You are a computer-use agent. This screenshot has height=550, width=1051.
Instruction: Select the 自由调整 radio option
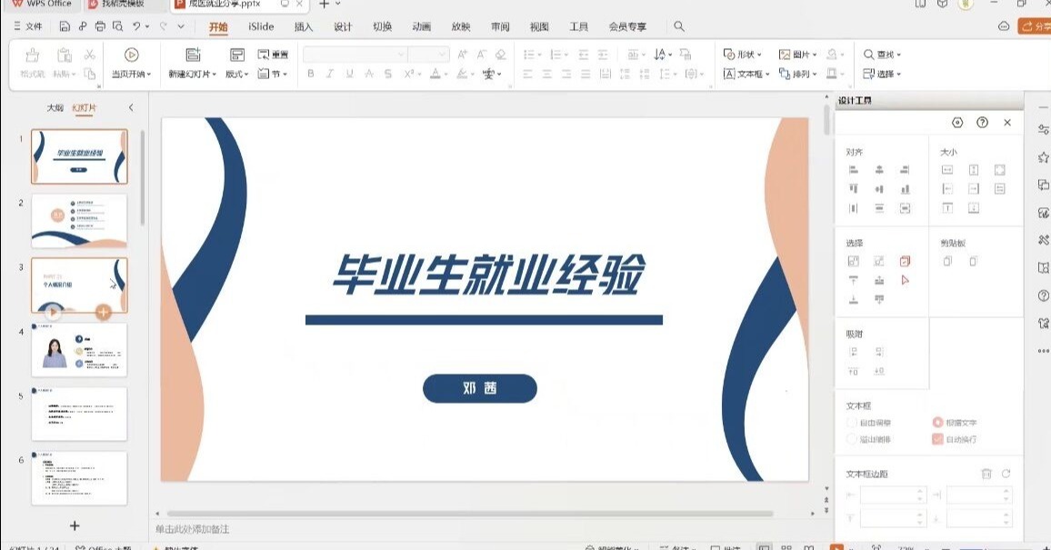point(852,423)
